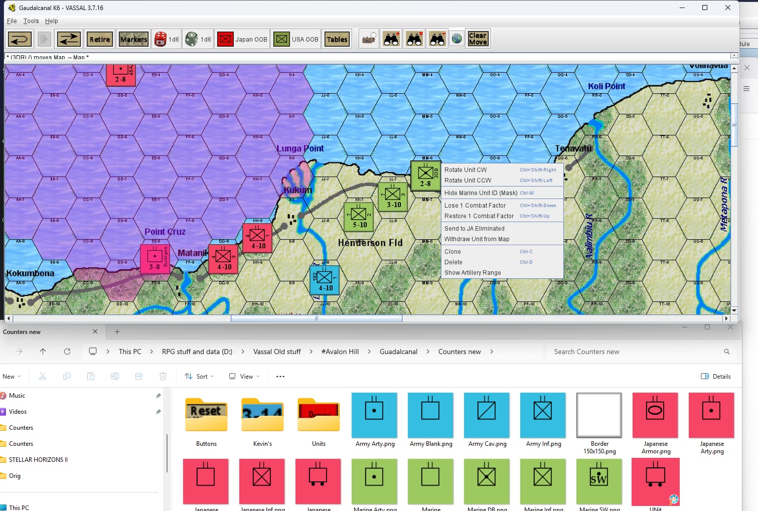
Task: Select Send to JA Eliminated
Action: [502, 229]
